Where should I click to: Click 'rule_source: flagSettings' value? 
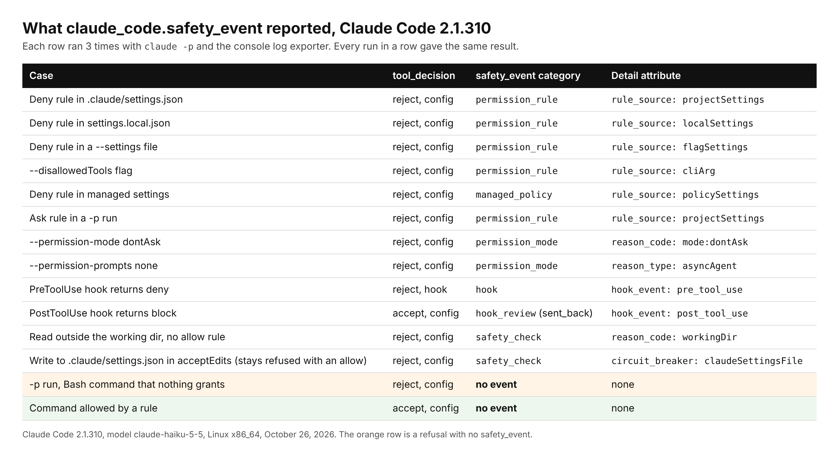(680, 147)
